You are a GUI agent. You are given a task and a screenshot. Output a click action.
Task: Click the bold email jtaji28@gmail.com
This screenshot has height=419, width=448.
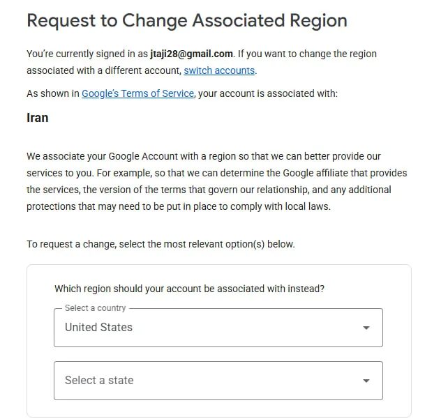[x=191, y=54]
